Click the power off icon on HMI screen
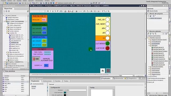This screenshot has width=171, height=96. [108, 71]
